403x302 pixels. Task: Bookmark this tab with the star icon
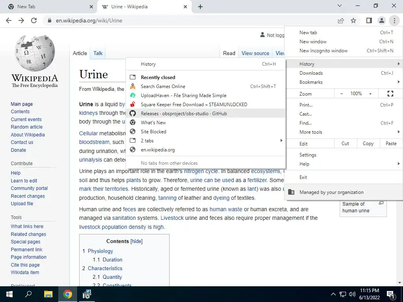coord(353,20)
